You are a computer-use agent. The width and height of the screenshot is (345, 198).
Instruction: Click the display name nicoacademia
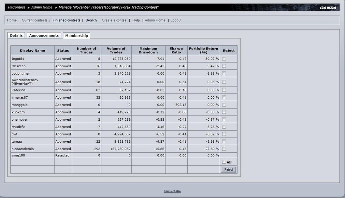(23, 149)
